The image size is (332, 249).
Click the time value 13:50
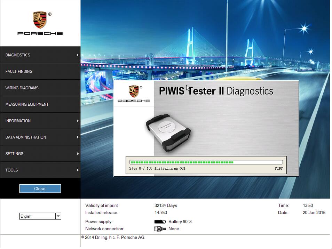point(308,206)
